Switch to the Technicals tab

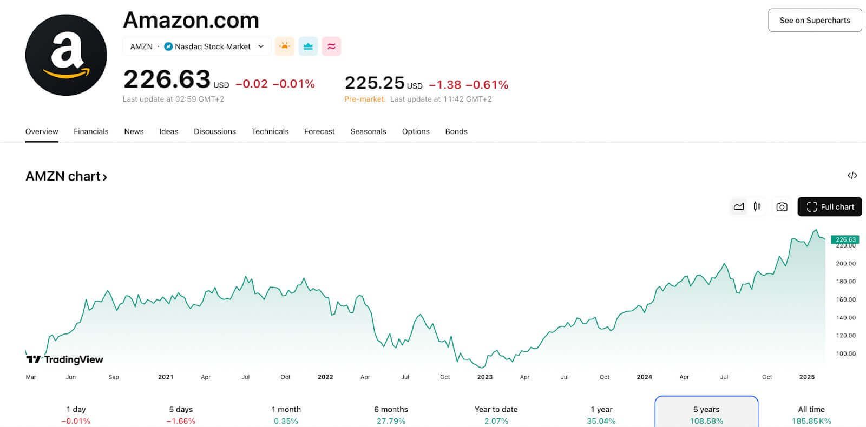[x=270, y=131]
